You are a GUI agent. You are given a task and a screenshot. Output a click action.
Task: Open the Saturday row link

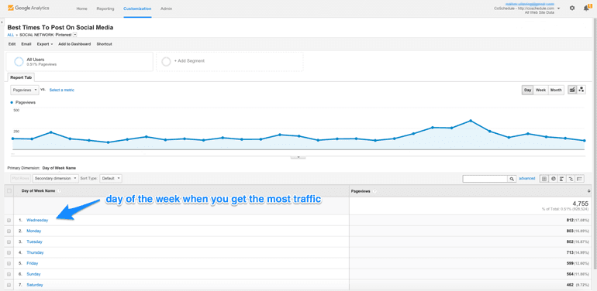[35, 285]
